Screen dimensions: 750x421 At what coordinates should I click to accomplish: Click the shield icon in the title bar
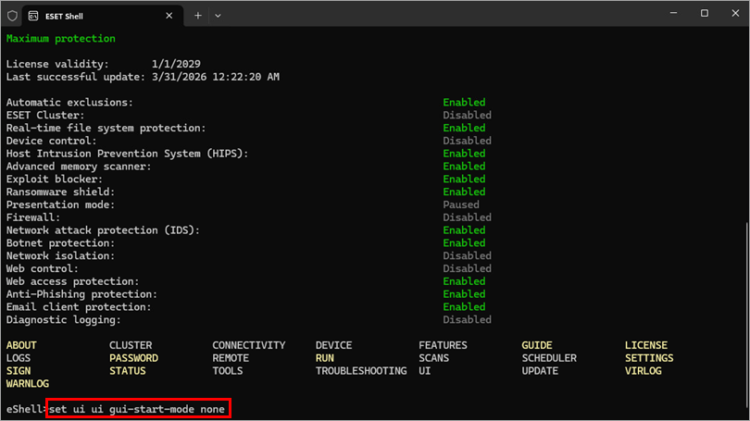click(12, 15)
